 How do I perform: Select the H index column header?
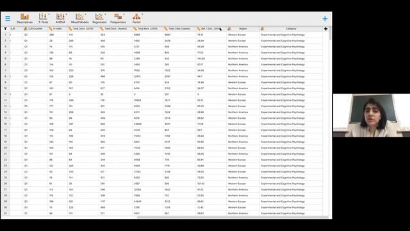pyautogui.click(x=58, y=29)
